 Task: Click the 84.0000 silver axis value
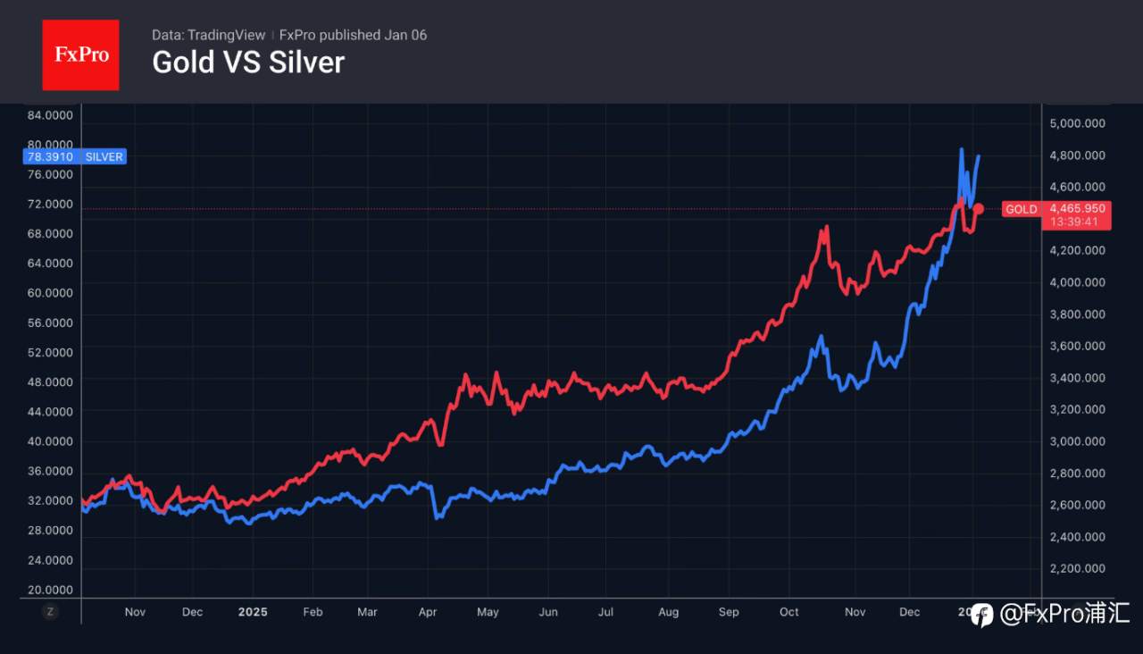51,115
